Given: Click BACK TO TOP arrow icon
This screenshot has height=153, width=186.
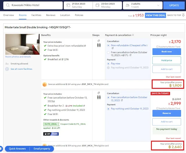Looking at the screenshot, I should [183, 15].
